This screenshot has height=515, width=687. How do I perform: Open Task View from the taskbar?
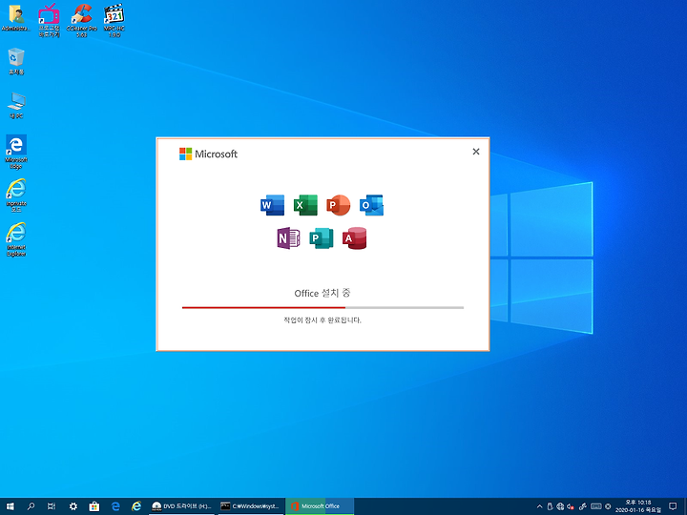[52, 506]
